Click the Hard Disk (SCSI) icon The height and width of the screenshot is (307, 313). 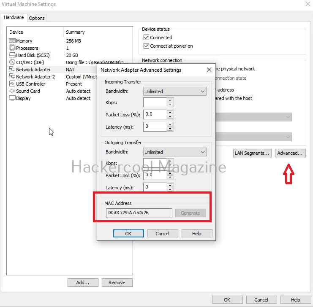point(12,55)
